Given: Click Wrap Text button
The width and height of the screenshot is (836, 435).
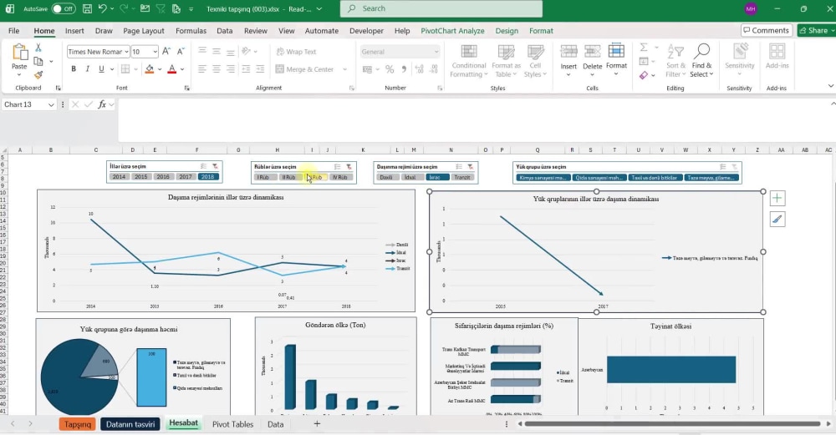Looking at the screenshot, I should pos(297,52).
